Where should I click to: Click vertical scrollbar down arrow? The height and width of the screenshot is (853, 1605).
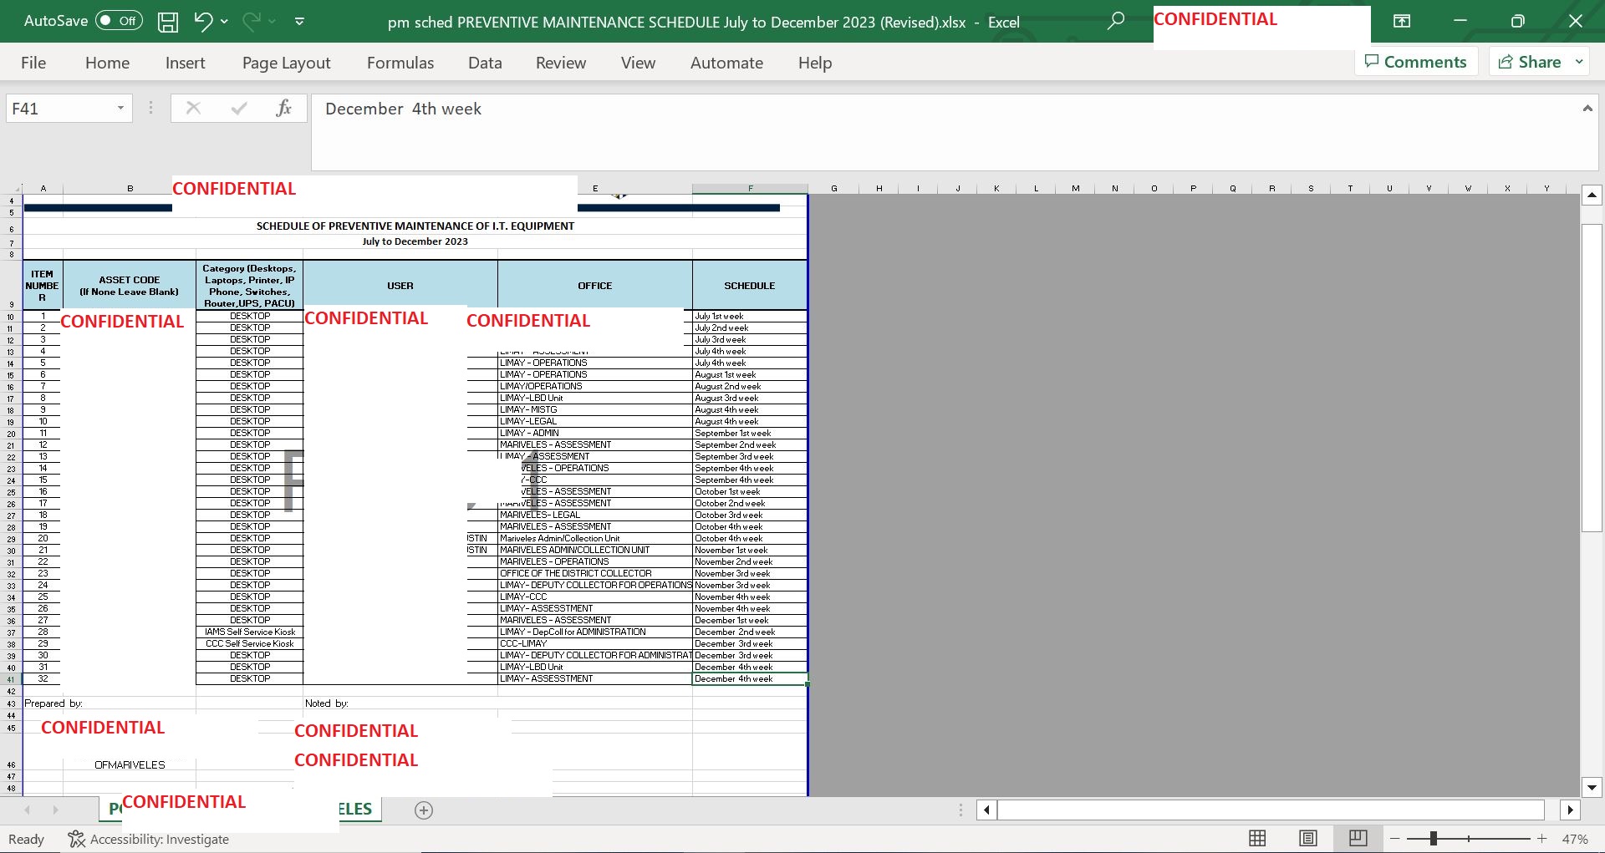[x=1592, y=787]
